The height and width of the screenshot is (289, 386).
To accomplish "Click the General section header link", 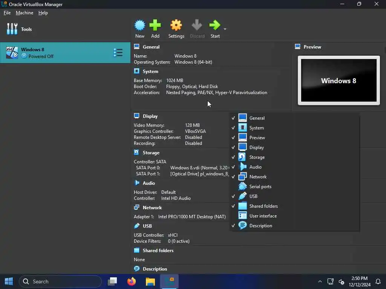I will click(151, 47).
